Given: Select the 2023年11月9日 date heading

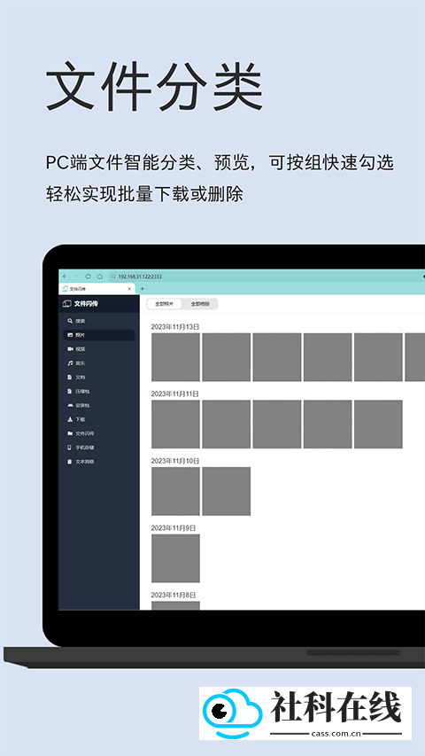Looking at the screenshot, I should 174,528.
